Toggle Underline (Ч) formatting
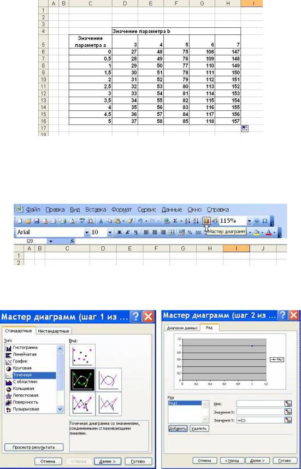 pos(136,233)
